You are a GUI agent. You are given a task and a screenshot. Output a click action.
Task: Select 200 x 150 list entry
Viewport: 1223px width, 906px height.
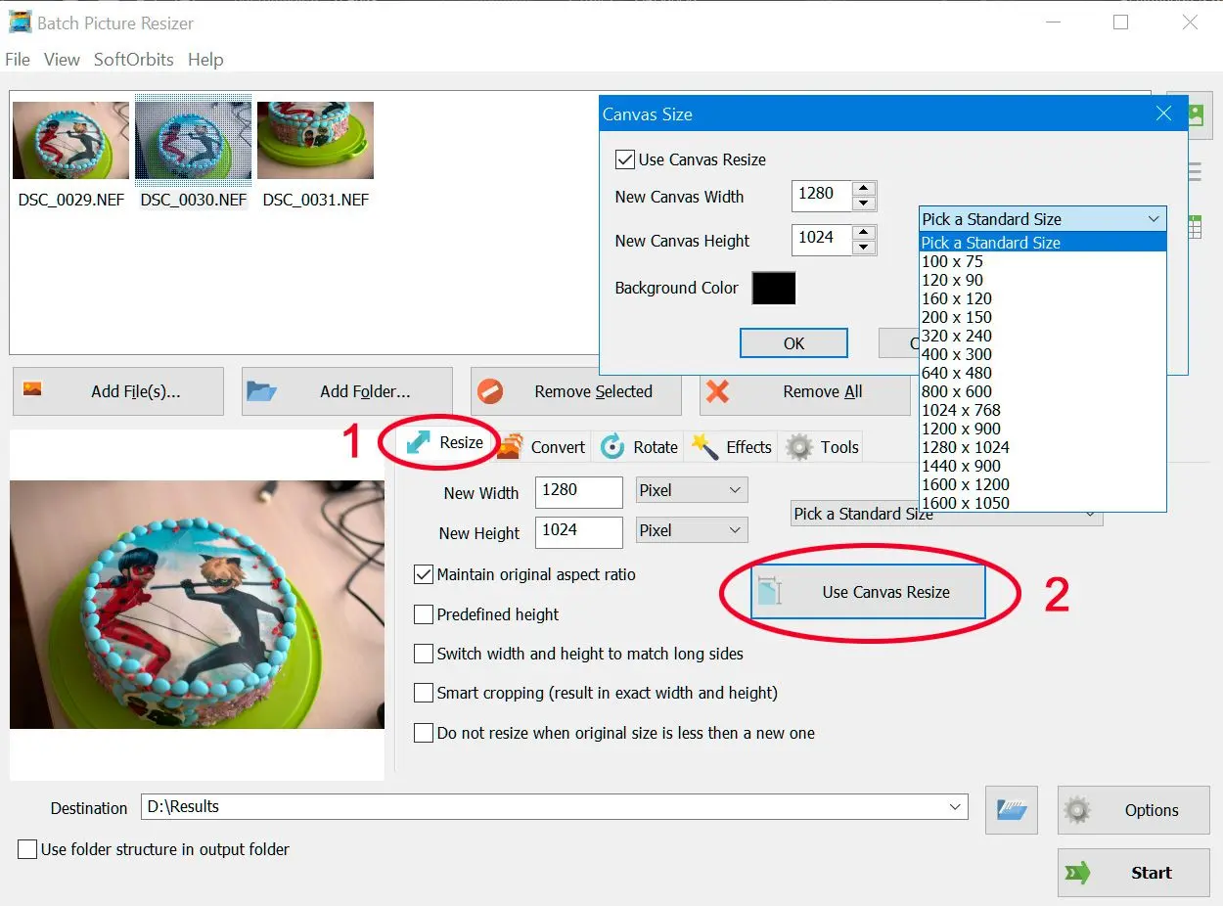click(x=1043, y=317)
